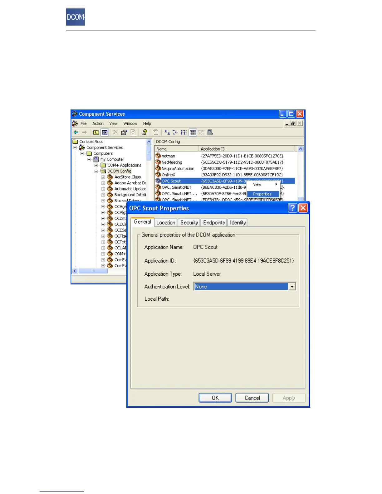Click the Back arrow in the toolbar
The width and height of the screenshot is (382, 494).
pyautogui.click(x=76, y=132)
